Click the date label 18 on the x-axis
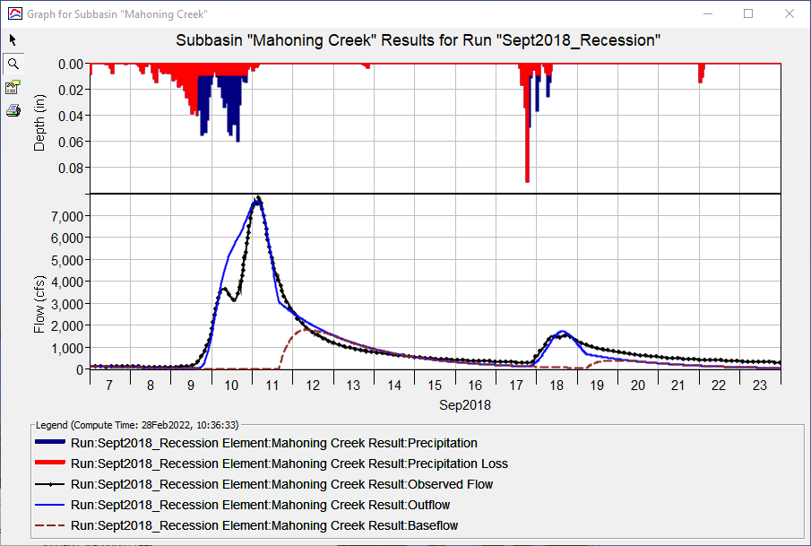The image size is (811, 546). click(x=556, y=385)
